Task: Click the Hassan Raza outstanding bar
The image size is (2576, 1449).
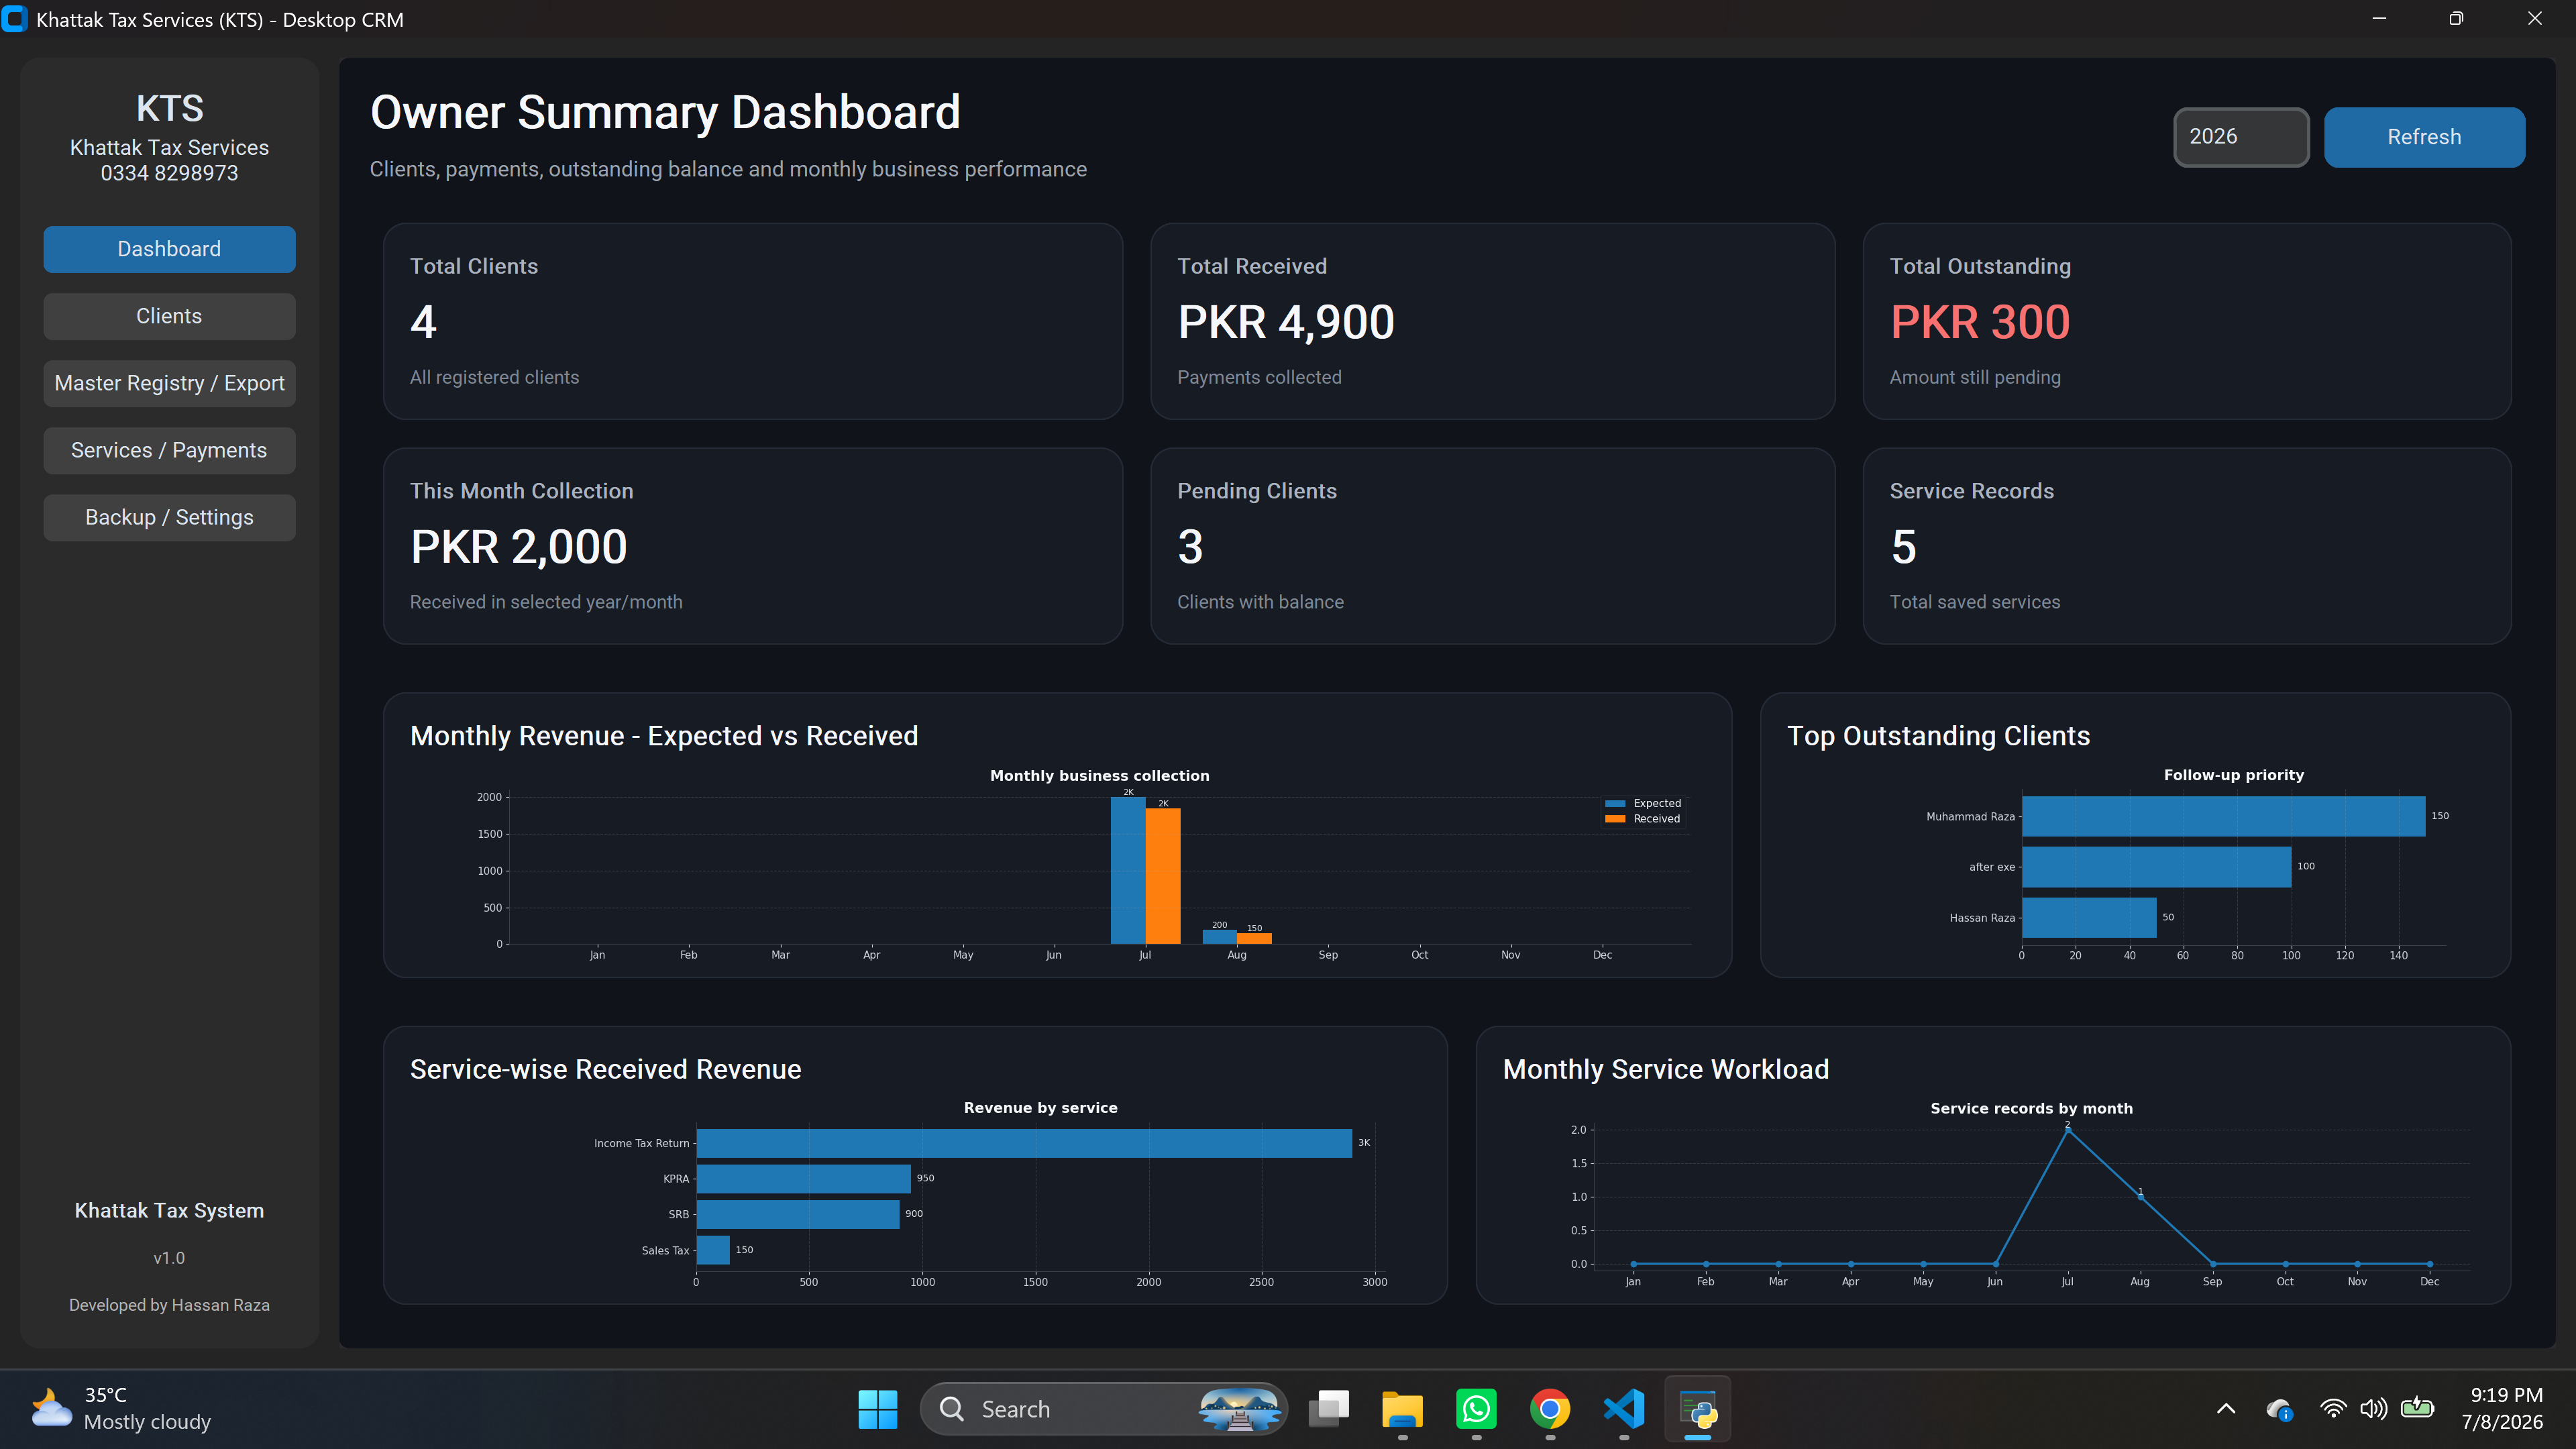Action: (2089, 917)
